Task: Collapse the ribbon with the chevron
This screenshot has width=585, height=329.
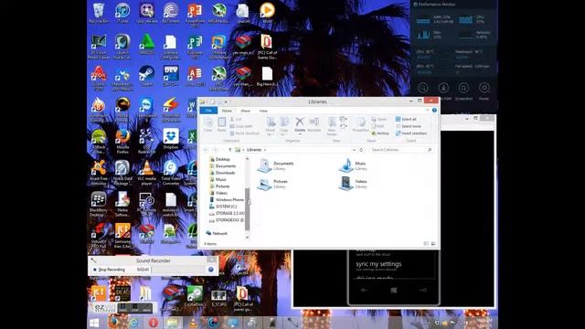Action: point(427,111)
